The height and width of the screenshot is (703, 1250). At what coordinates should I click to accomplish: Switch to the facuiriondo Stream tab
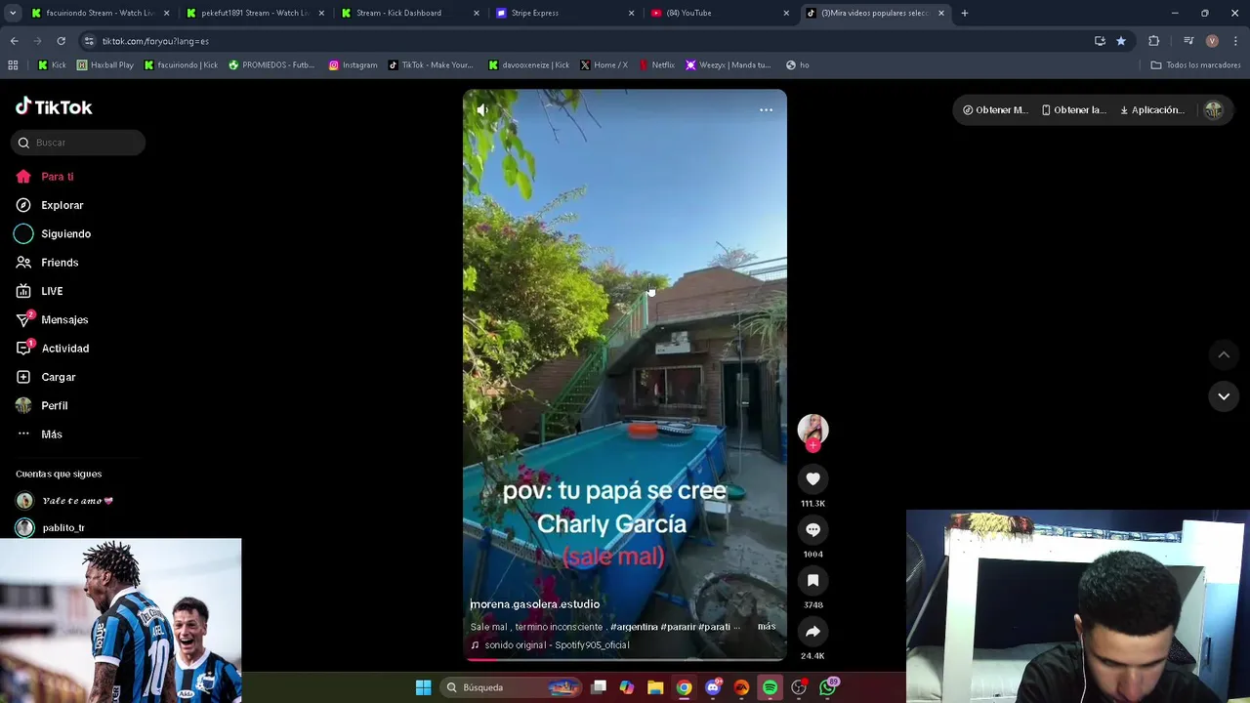point(100,13)
